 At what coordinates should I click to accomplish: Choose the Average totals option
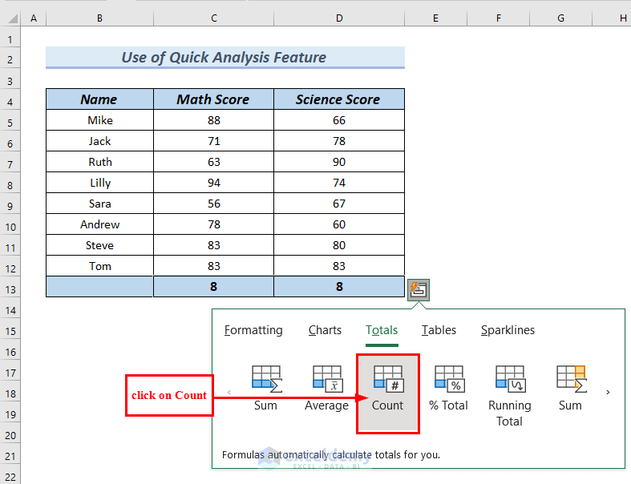327,388
